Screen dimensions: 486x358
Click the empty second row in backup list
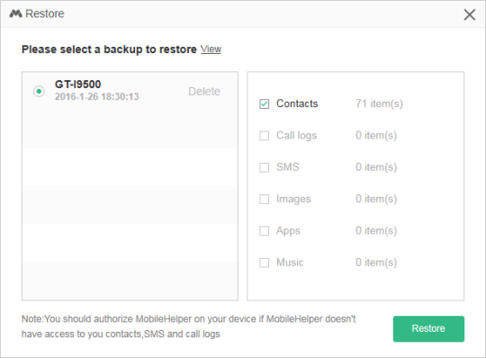pyautogui.click(x=130, y=166)
